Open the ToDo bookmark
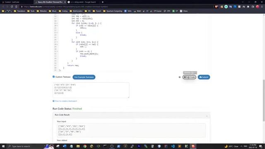Image resolution: width=265 pixels, height=149 pixels. pyautogui.click(x=128, y=11)
